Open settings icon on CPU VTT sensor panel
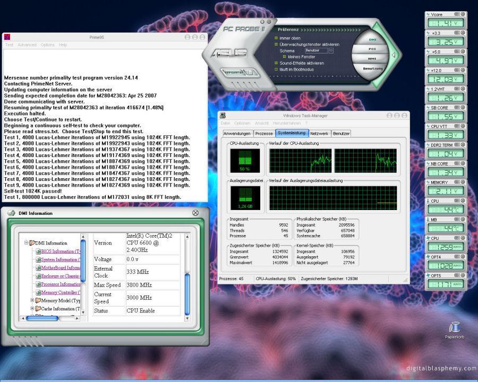The image size is (478, 382). (457, 126)
